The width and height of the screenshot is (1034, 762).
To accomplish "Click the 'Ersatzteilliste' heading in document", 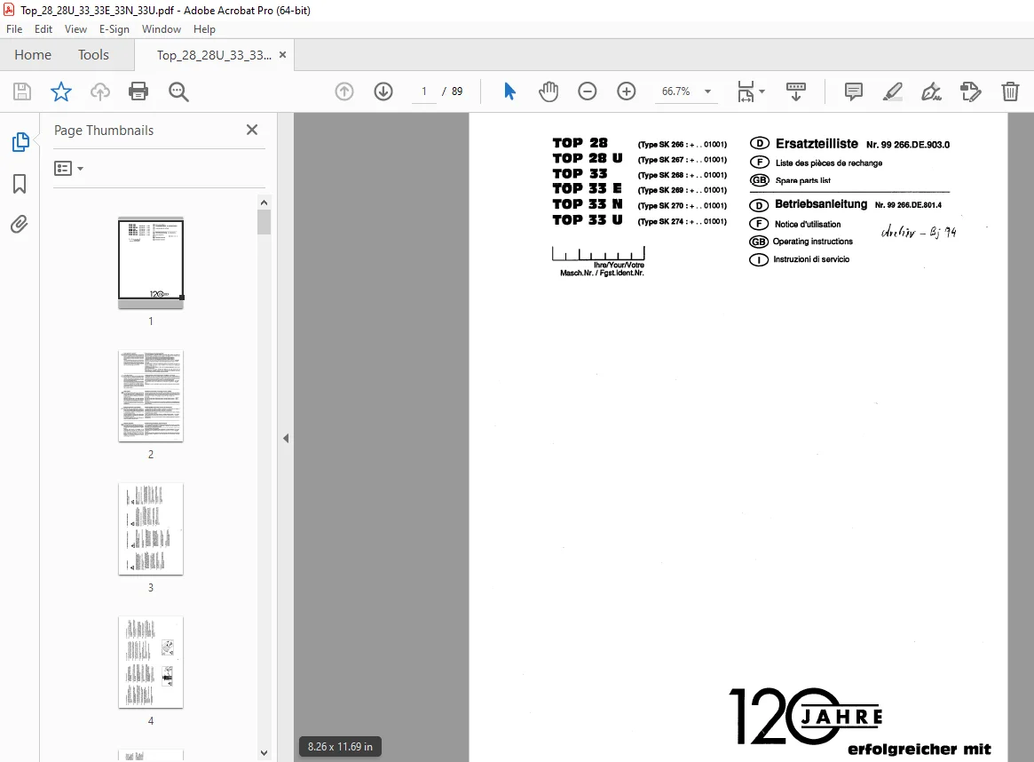I will point(817,143).
